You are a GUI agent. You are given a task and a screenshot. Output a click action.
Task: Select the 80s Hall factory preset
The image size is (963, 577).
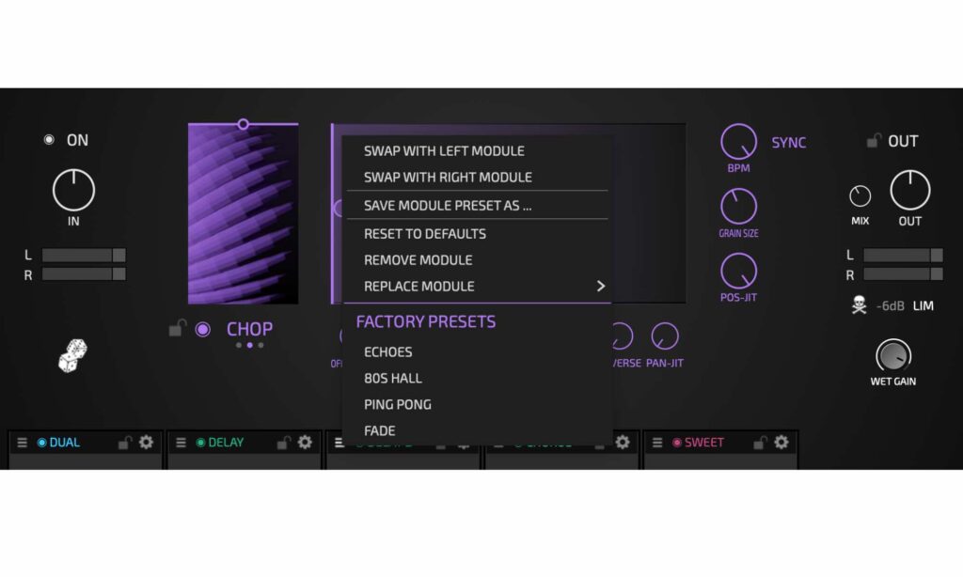393,378
